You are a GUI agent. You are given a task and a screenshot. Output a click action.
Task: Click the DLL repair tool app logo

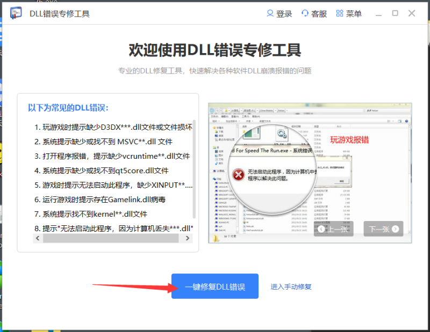coord(16,13)
